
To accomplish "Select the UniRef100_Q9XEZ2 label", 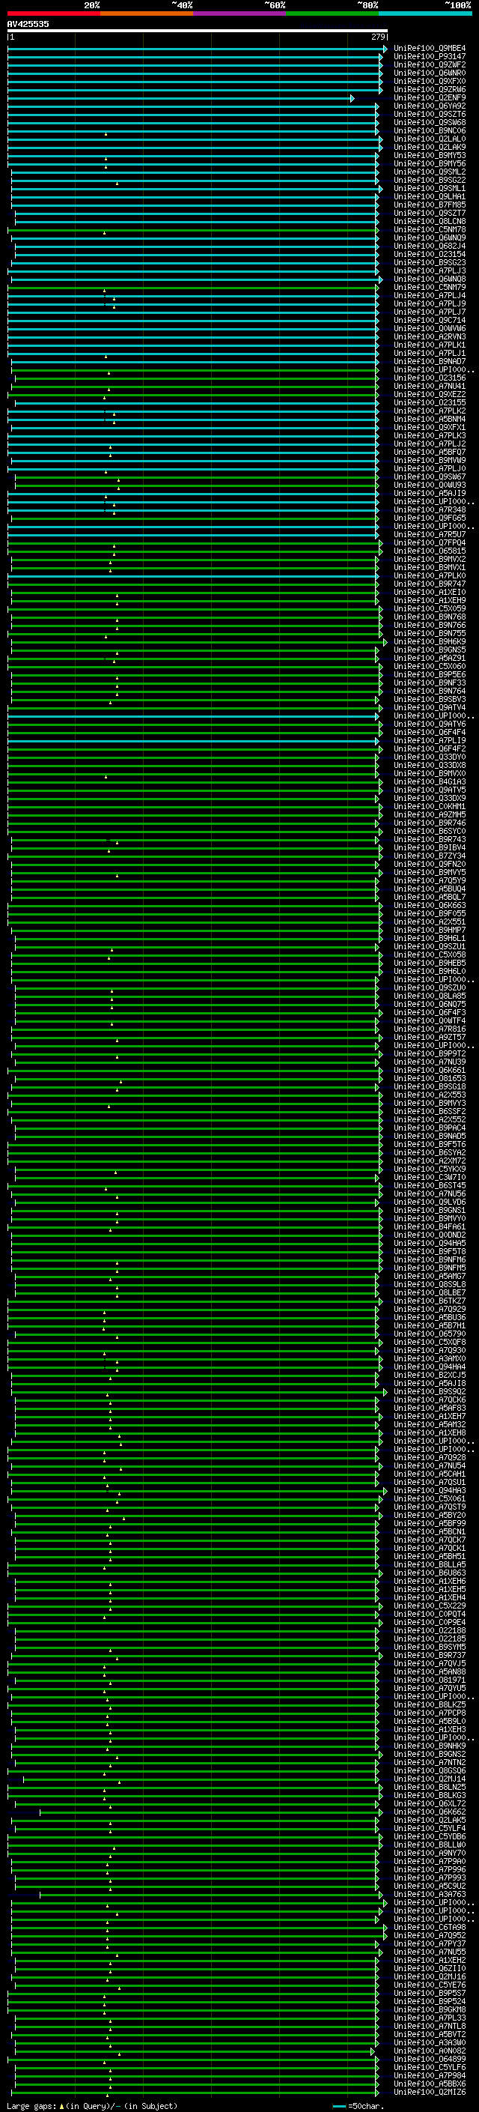I will pos(430,394).
